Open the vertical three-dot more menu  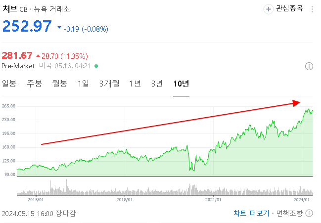click(x=312, y=9)
